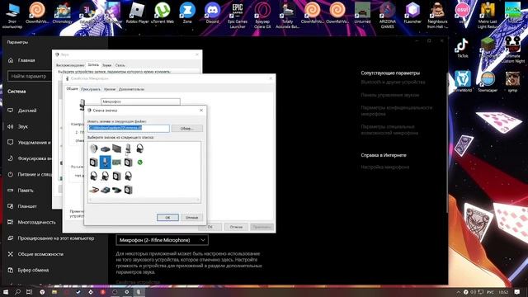Open Планшет settings section

coord(22,206)
